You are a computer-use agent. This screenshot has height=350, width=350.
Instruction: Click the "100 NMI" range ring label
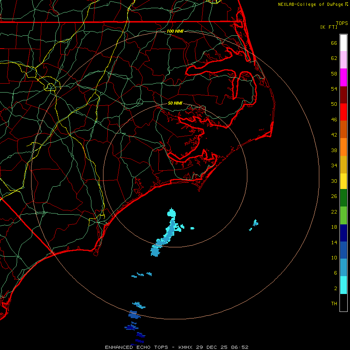pyautogui.click(x=175, y=31)
